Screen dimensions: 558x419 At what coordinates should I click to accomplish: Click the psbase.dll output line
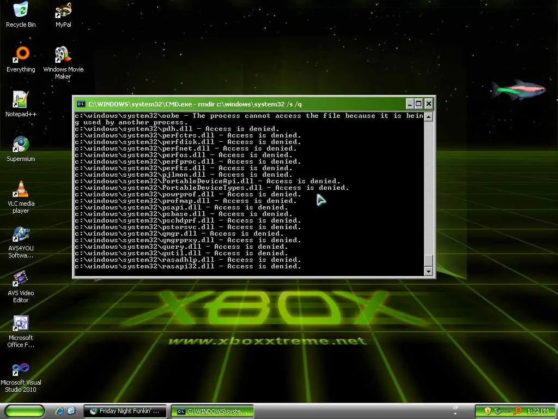[x=184, y=214]
